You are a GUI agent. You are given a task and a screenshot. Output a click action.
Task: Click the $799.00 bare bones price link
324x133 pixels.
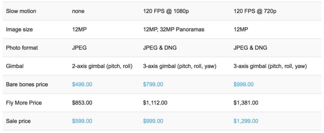tap(153, 84)
